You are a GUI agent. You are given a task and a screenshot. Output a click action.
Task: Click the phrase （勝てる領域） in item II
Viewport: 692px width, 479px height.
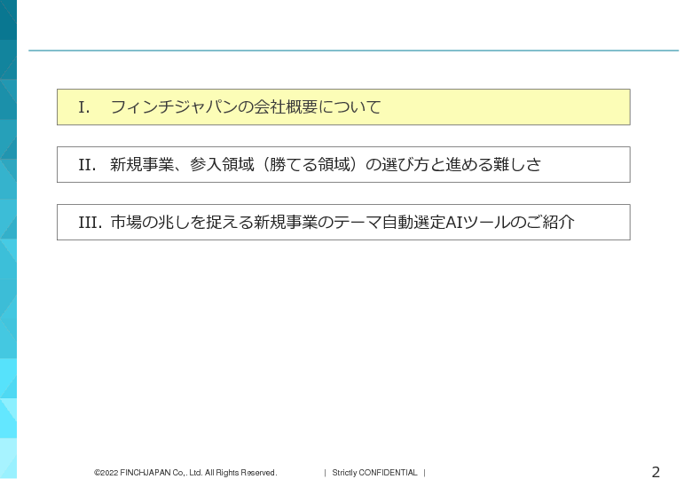click(307, 165)
